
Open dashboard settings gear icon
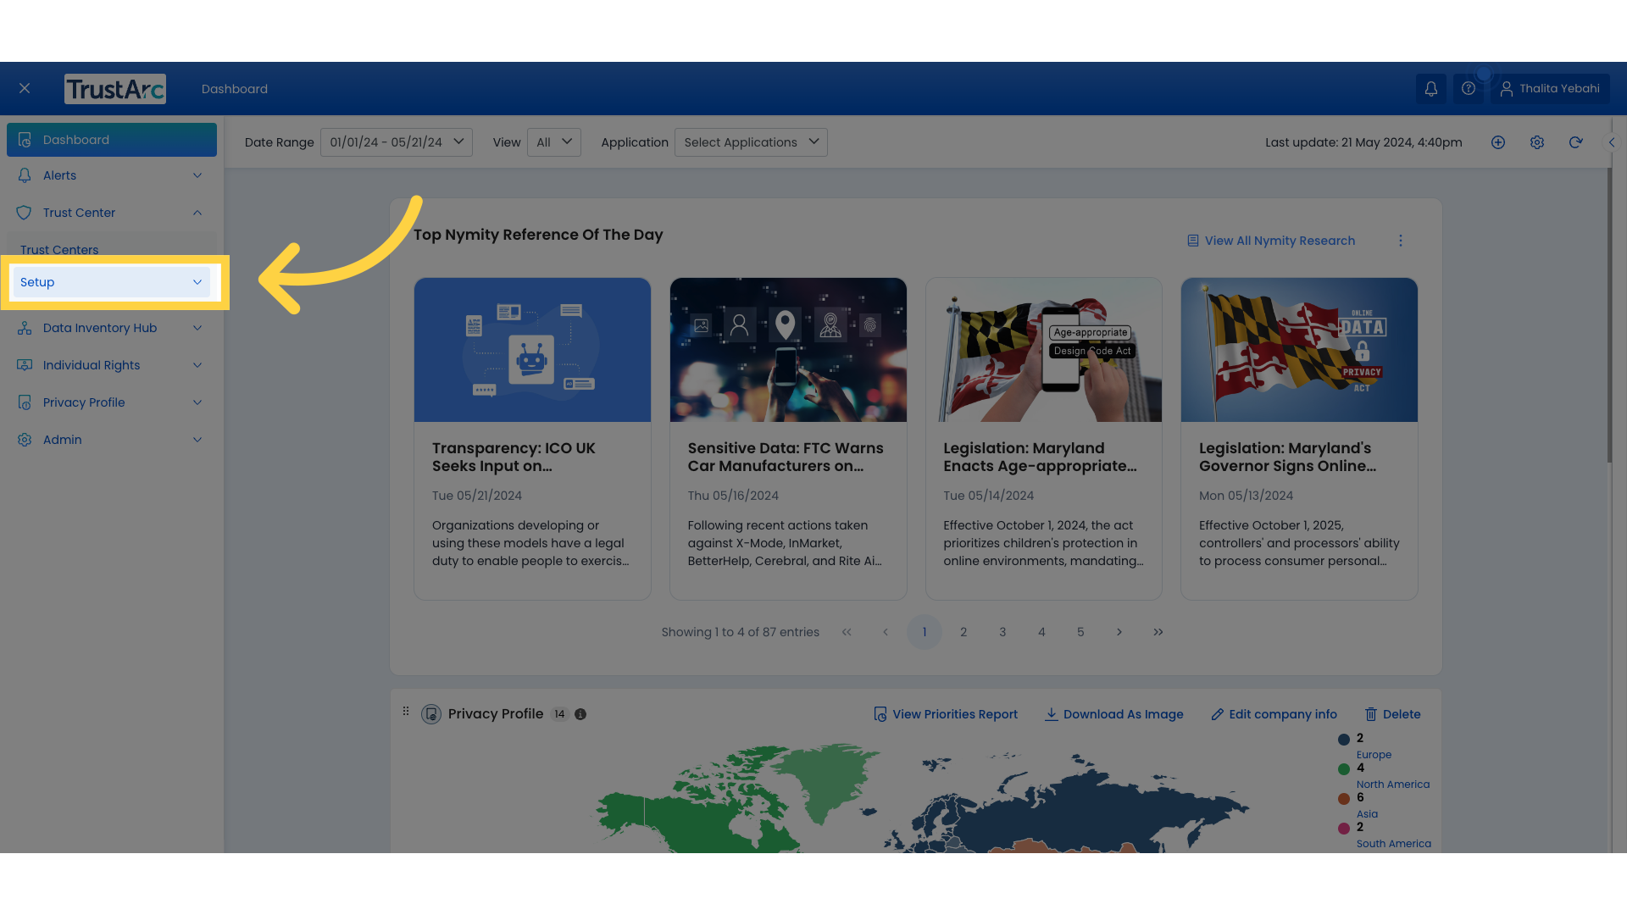click(1537, 142)
